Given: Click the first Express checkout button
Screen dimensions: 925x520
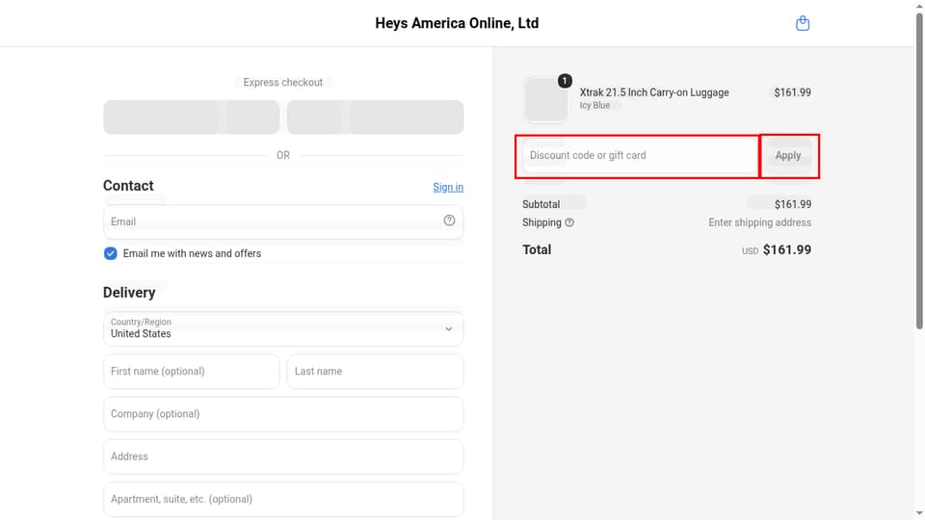Looking at the screenshot, I should (x=191, y=117).
